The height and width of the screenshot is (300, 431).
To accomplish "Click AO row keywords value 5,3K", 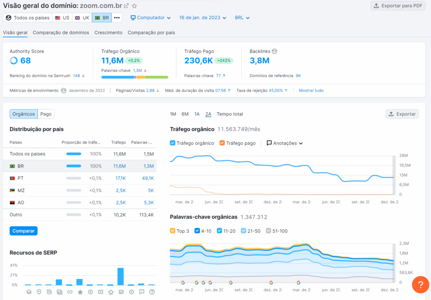I will [149, 203].
